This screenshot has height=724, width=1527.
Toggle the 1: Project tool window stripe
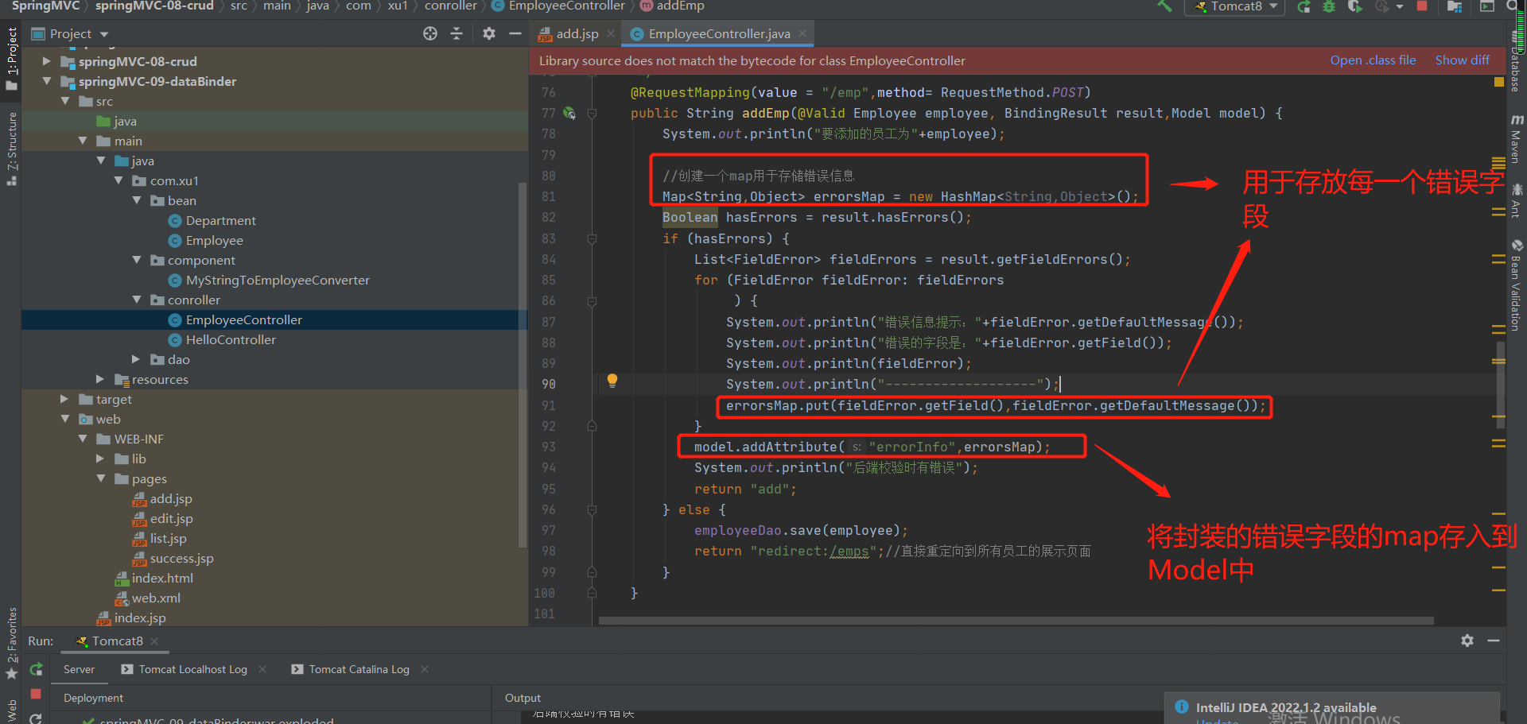click(11, 58)
